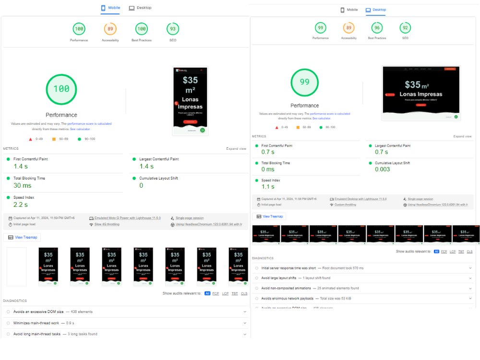Select the FCP audit filter in the desktop report
This screenshot has width=480, height=360.
(444, 252)
